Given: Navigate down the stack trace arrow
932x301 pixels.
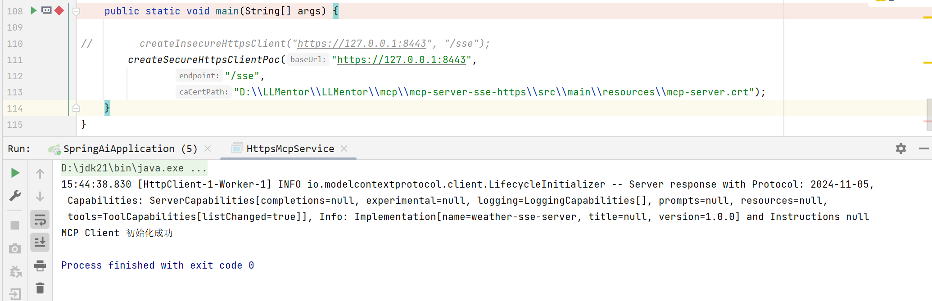Looking at the screenshot, I should coord(40,197).
